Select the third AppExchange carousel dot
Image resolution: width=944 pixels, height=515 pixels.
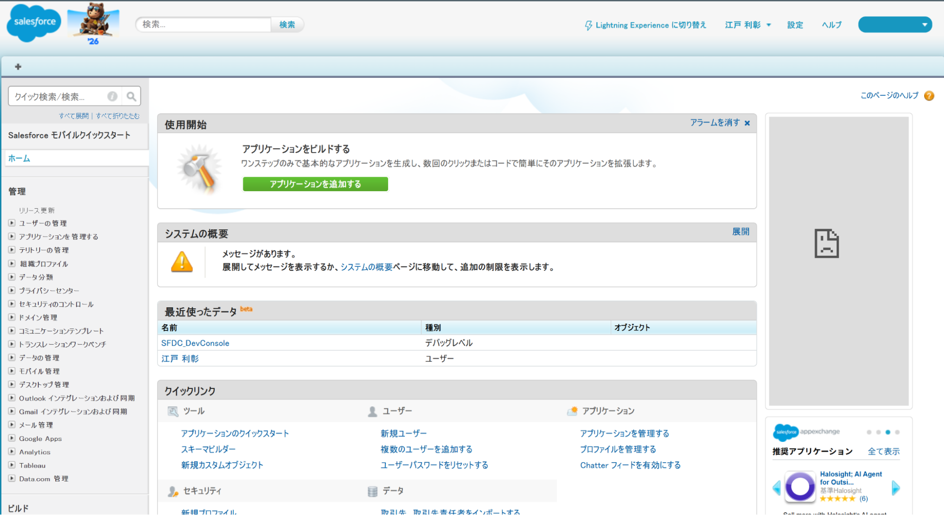pyautogui.click(x=888, y=432)
